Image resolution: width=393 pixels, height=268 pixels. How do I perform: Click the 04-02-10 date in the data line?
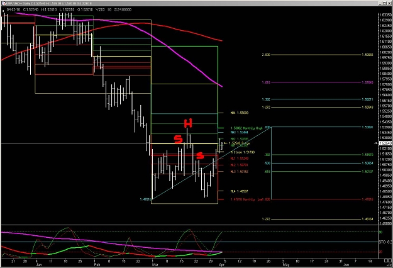click(x=14, y=9)
